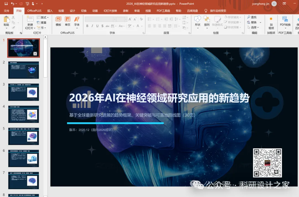Click the QR code image on slide

pos(267,163)
